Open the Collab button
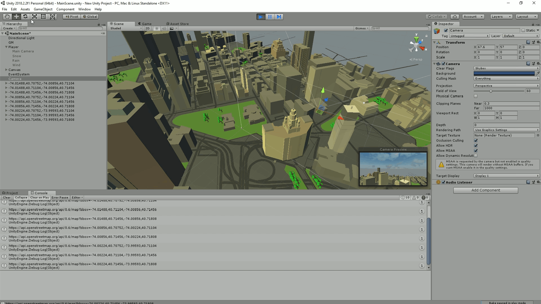This screenshot has height=304, width=541. point(436,17)
